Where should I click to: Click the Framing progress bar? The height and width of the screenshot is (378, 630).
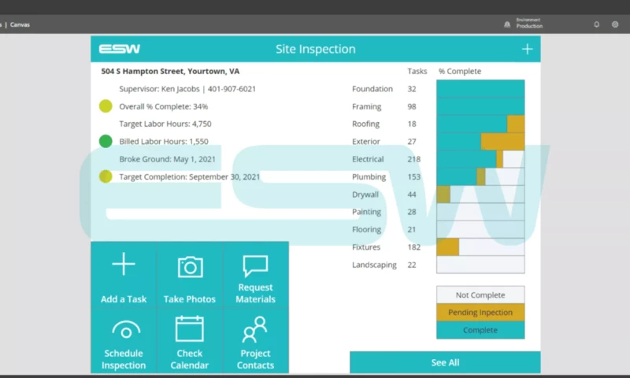point(480,106)
